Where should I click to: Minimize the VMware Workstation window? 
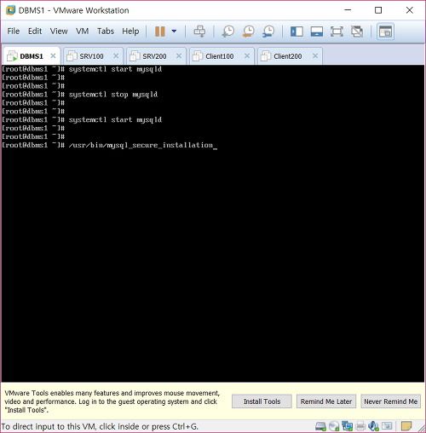[348, 10]
